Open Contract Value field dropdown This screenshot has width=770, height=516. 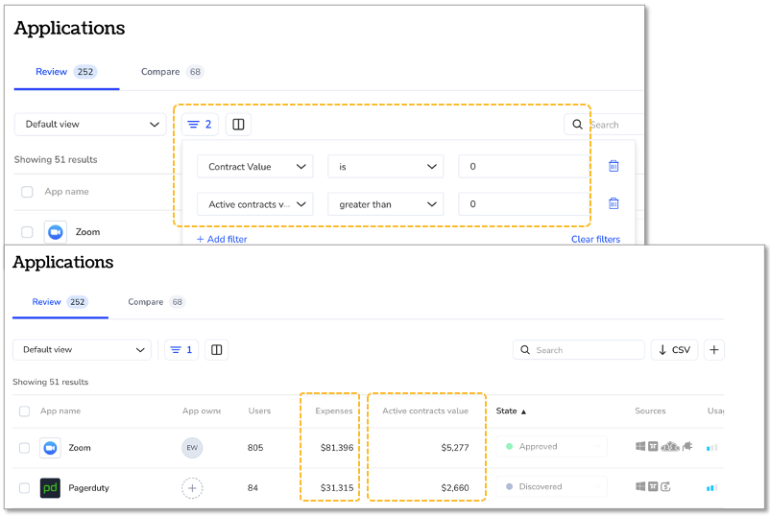point(254,166)
